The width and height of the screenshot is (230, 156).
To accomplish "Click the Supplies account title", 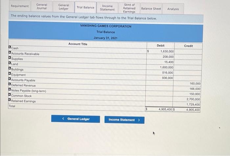I will click(17, 59).
